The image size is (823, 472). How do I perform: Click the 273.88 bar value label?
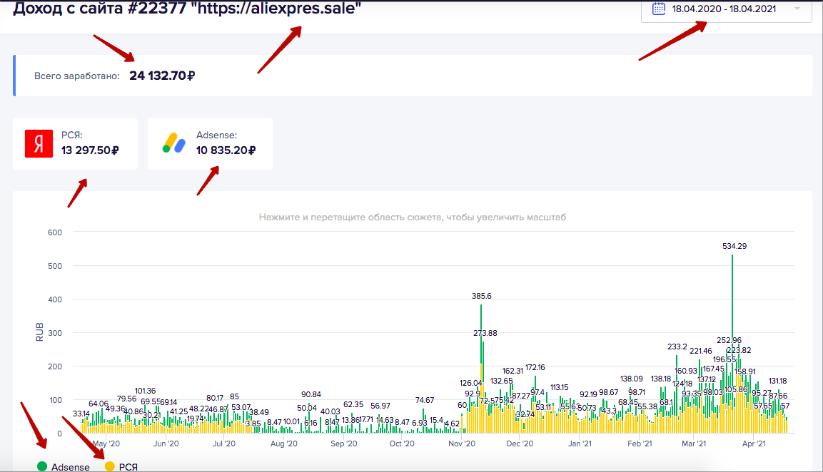485,333
